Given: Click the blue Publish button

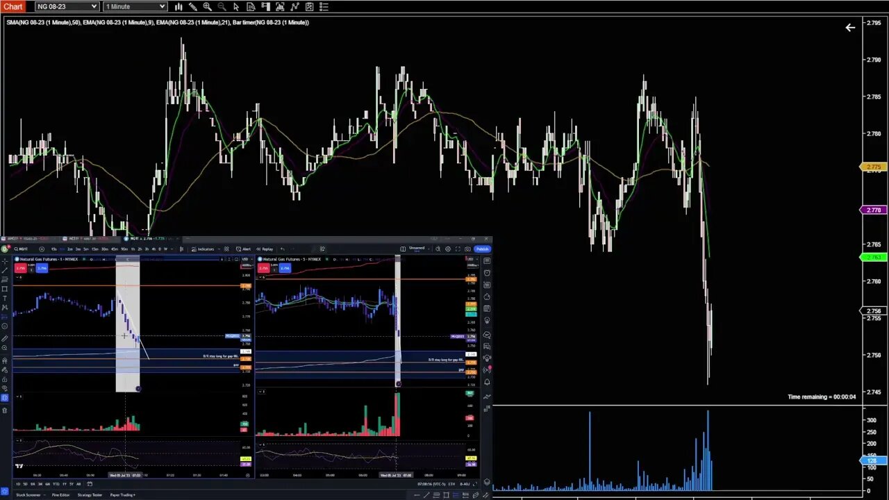Looking at the screenshot, I should tap(482, 249).
